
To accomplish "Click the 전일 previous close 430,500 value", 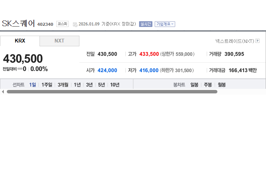I will [107, 54].
